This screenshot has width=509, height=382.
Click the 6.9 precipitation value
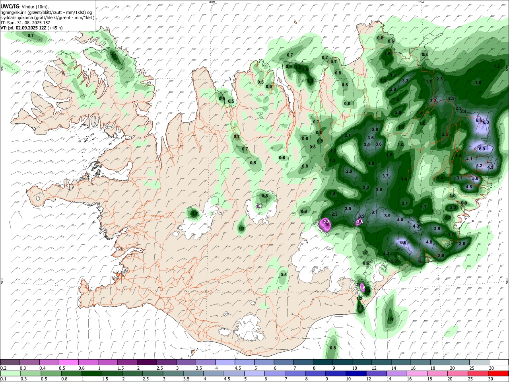482,149
